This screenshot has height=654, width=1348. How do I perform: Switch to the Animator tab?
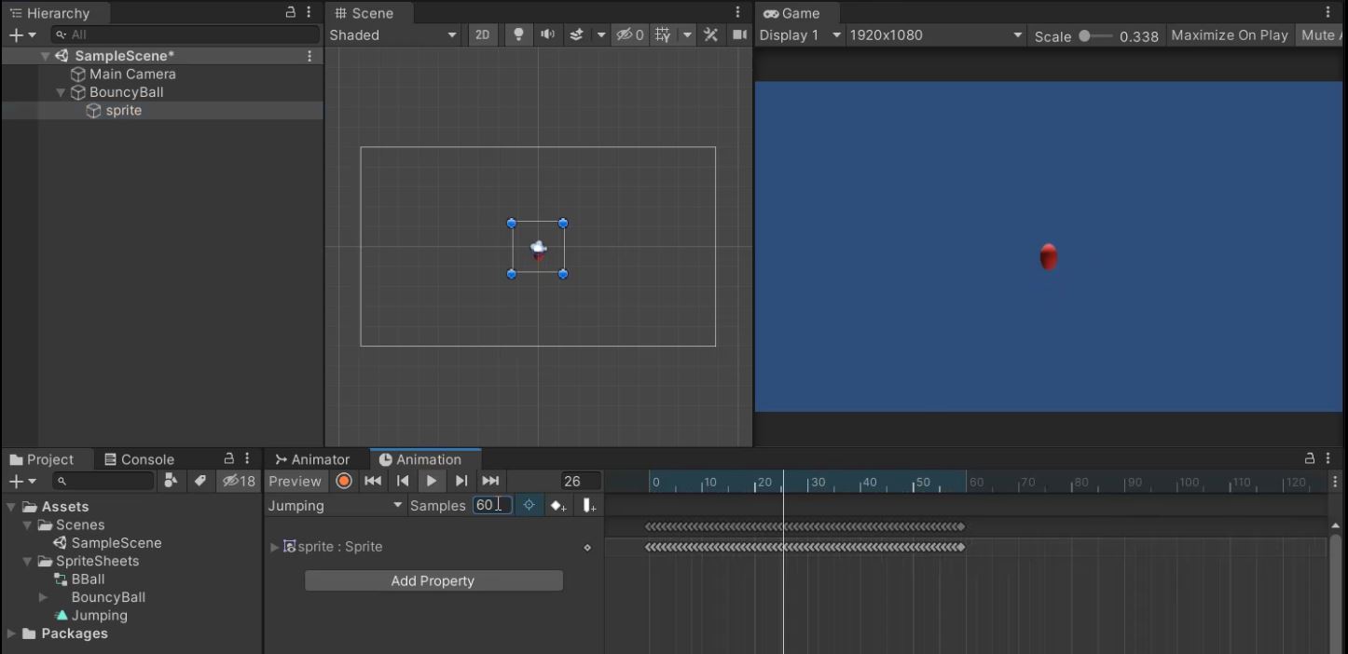click(x=312, y=459)
